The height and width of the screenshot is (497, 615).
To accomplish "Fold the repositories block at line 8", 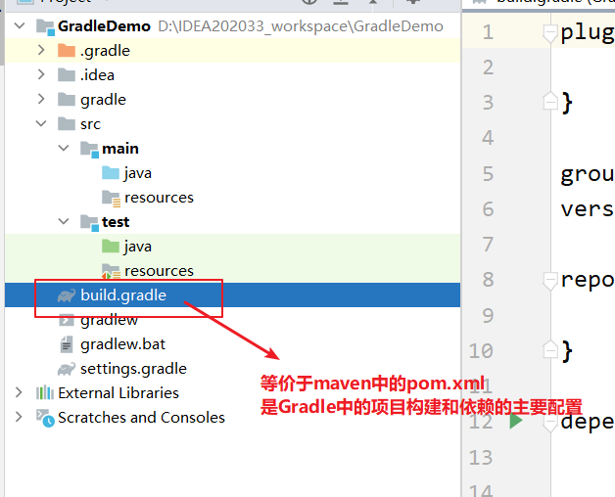I will [550, 281].
